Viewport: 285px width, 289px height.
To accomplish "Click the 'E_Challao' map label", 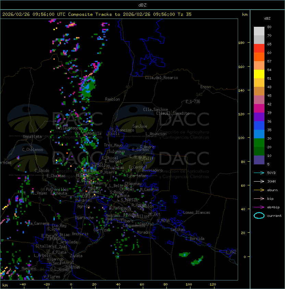I will pos(56,176).
